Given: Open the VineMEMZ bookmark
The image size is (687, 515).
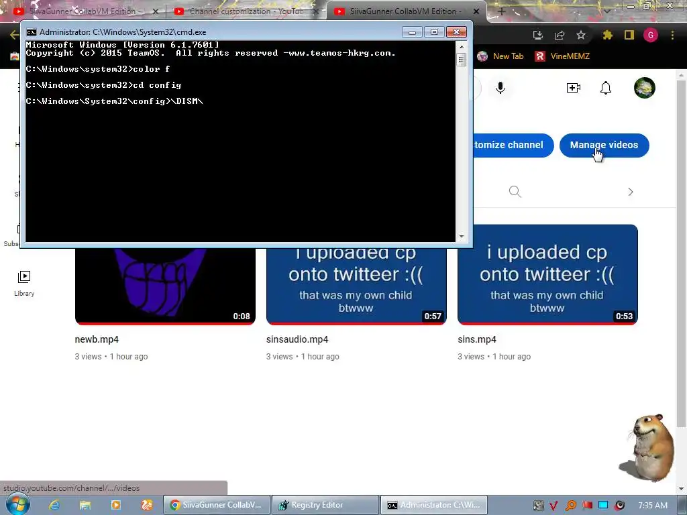Looking at the screenshot, I should click(x=563, y=56).
